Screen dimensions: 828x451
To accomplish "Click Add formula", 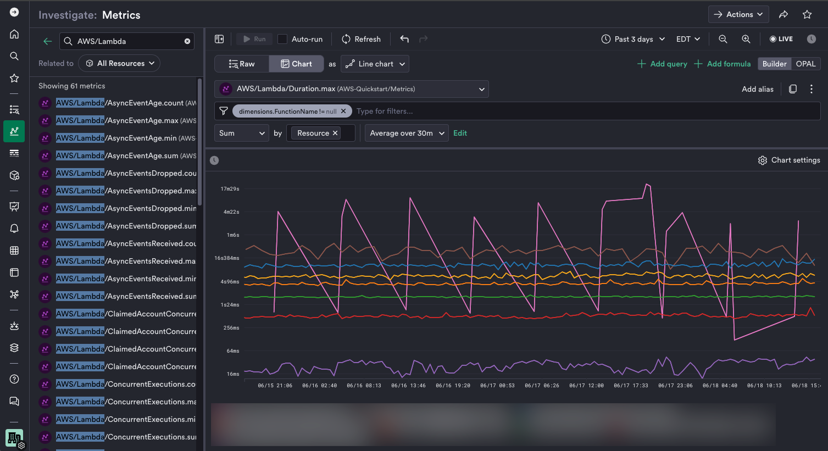I will pos(723,64).
